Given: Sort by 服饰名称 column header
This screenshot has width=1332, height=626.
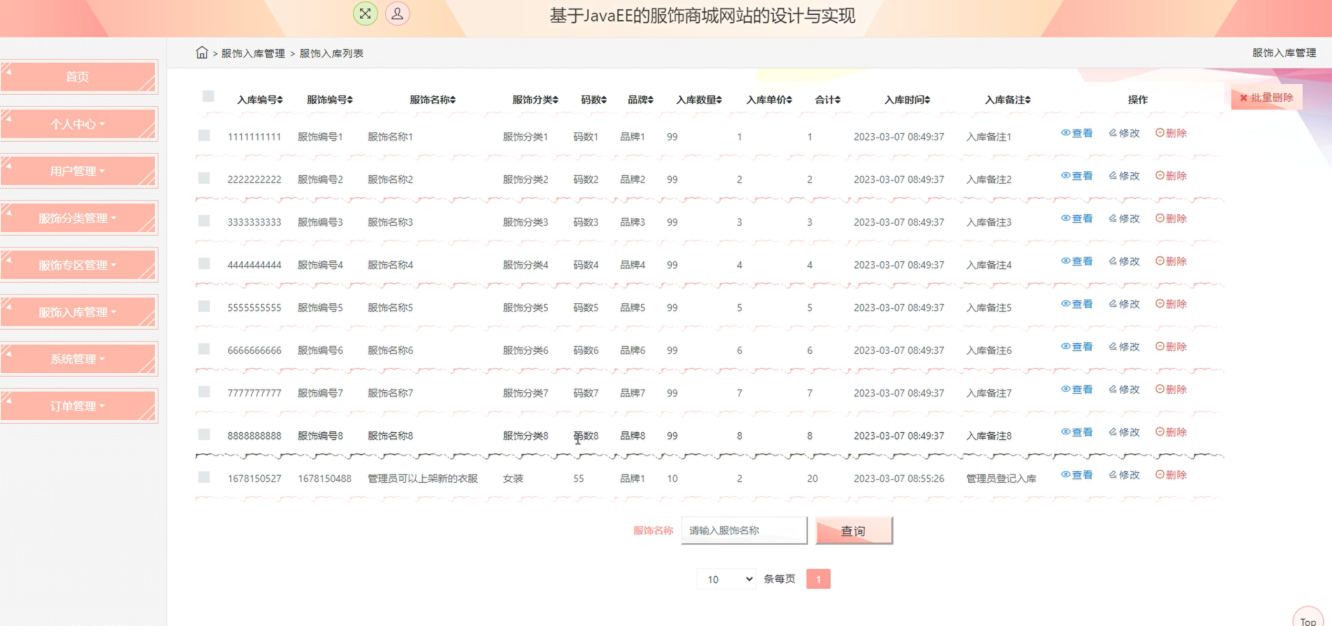Looking at the screenshot, I should [x=432, y=99].
